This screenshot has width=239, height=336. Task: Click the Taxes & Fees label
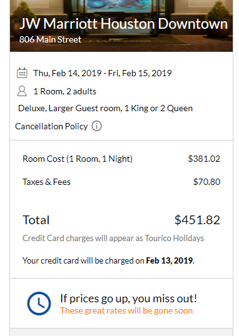(x=46, y=182)
